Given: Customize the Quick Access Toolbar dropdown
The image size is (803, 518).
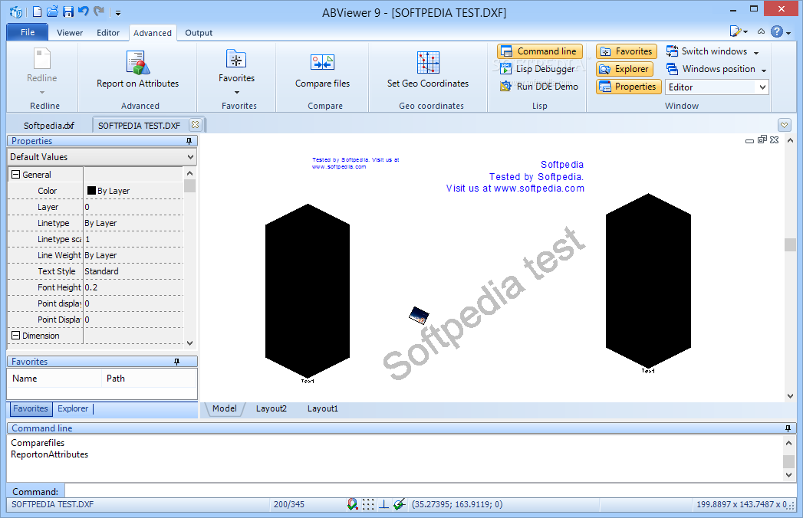Looking at the screenshot, I should (118, 12).
